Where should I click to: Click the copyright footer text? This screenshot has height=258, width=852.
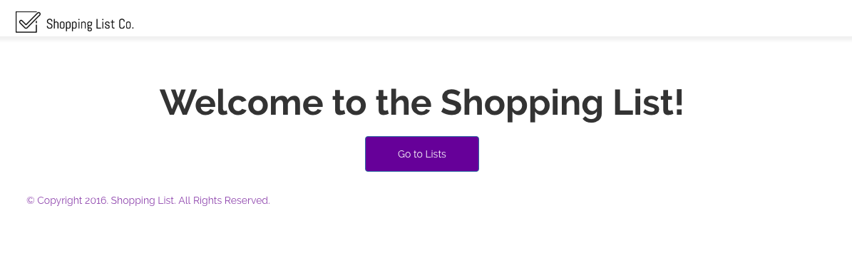148,200
